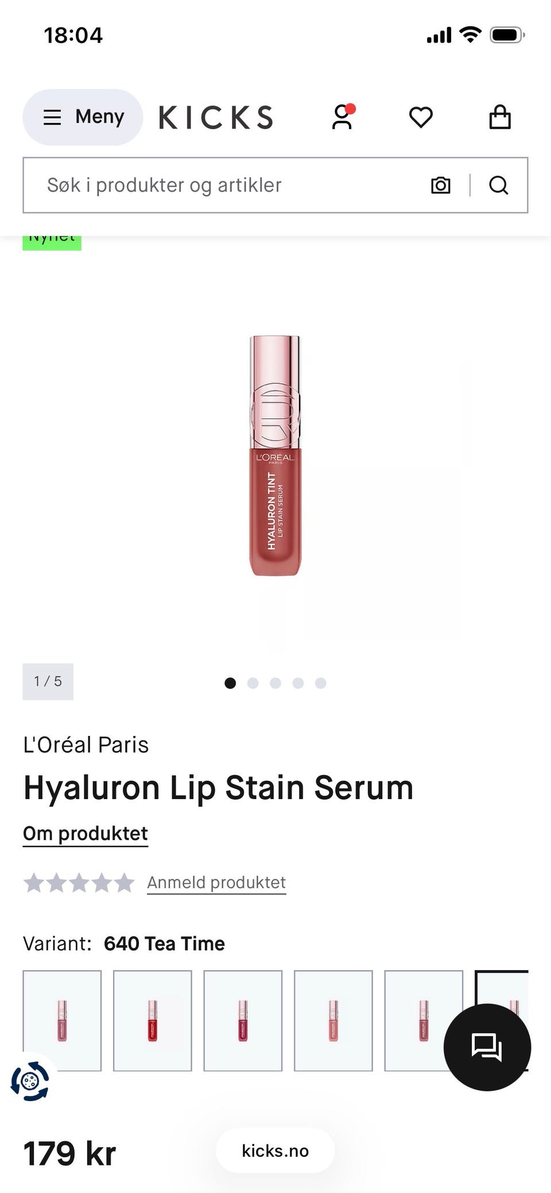Screen dimensions: 551x1193
Task: Select the bright red variant thumbnail
Action: click(x=153, y=1020)
